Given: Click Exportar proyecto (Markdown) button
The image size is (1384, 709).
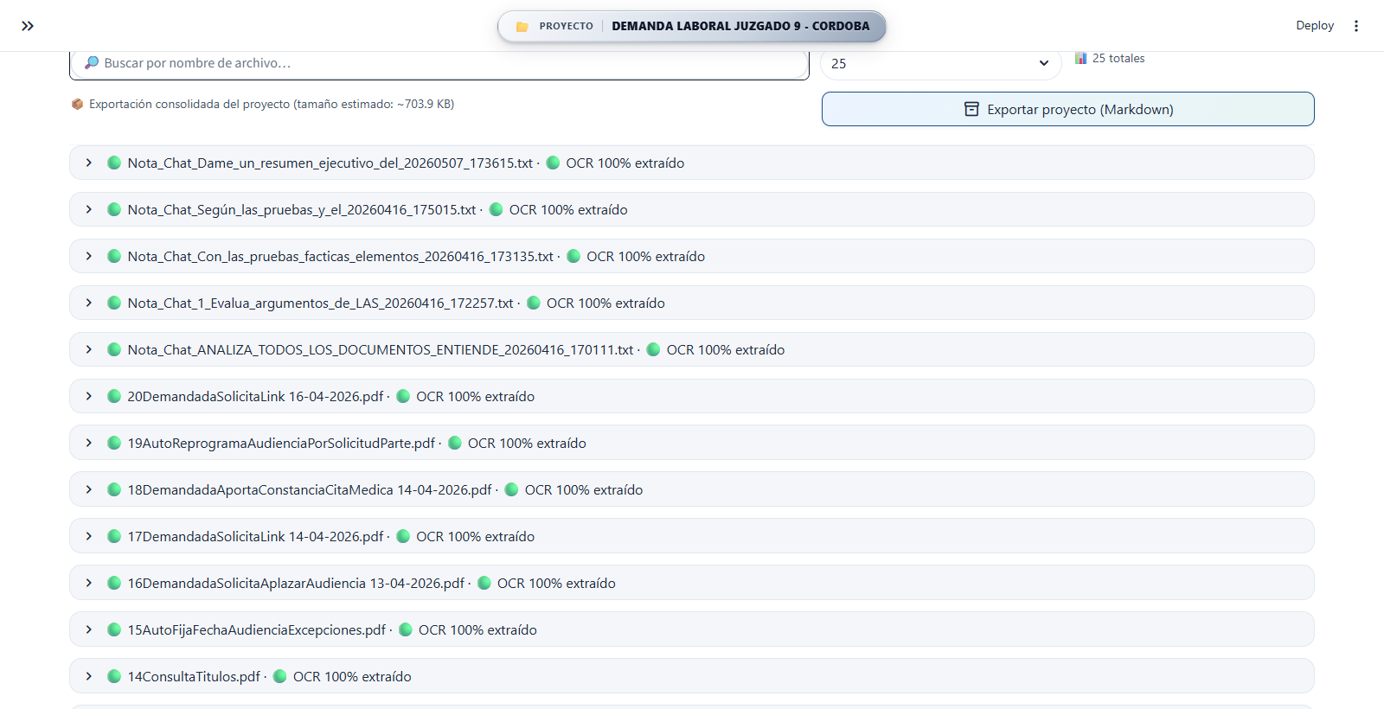Looking at the screenshot, I should (x=1068, y=109).
